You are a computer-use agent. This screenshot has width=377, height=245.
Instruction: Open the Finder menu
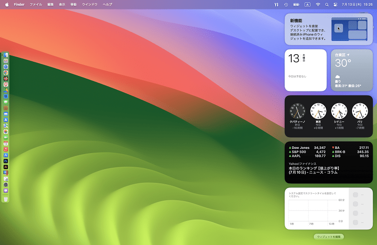coord(19,4)
